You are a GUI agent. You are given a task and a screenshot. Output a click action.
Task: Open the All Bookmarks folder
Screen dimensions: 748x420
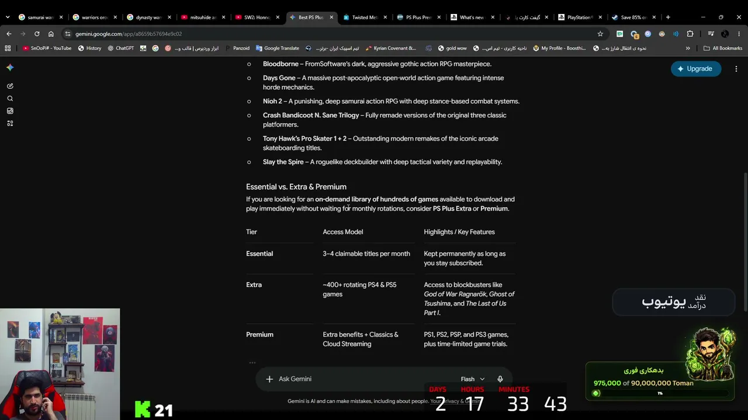click(x=723, y=48)
